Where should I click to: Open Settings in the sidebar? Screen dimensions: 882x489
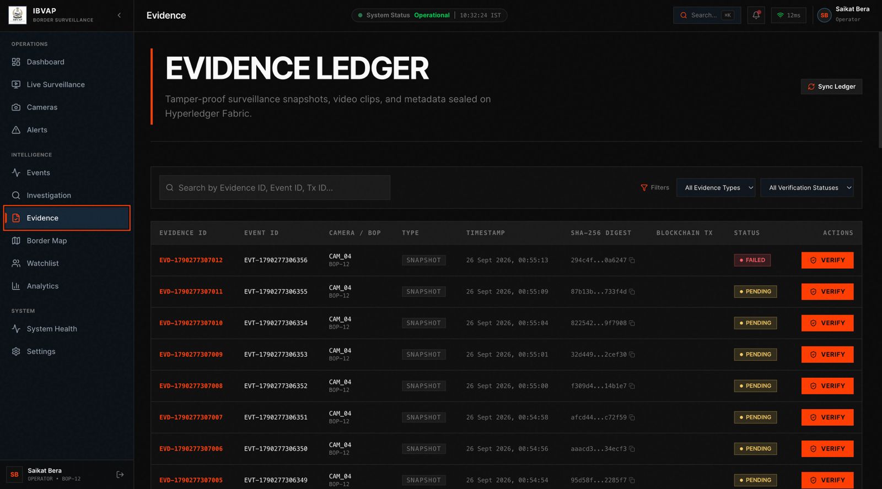(67, 351)
